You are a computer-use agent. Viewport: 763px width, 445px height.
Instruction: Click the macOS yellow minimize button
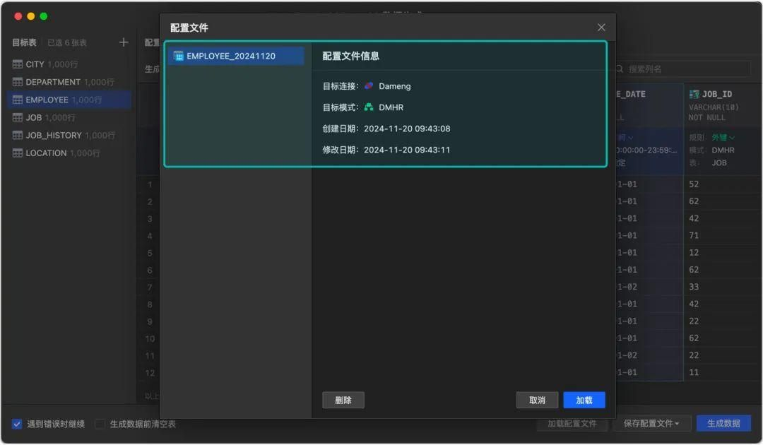tap(30, 16)
